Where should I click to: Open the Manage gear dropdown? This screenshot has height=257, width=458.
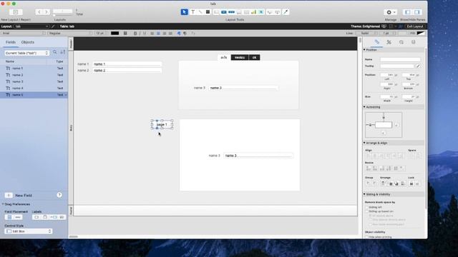click(391, 12)
